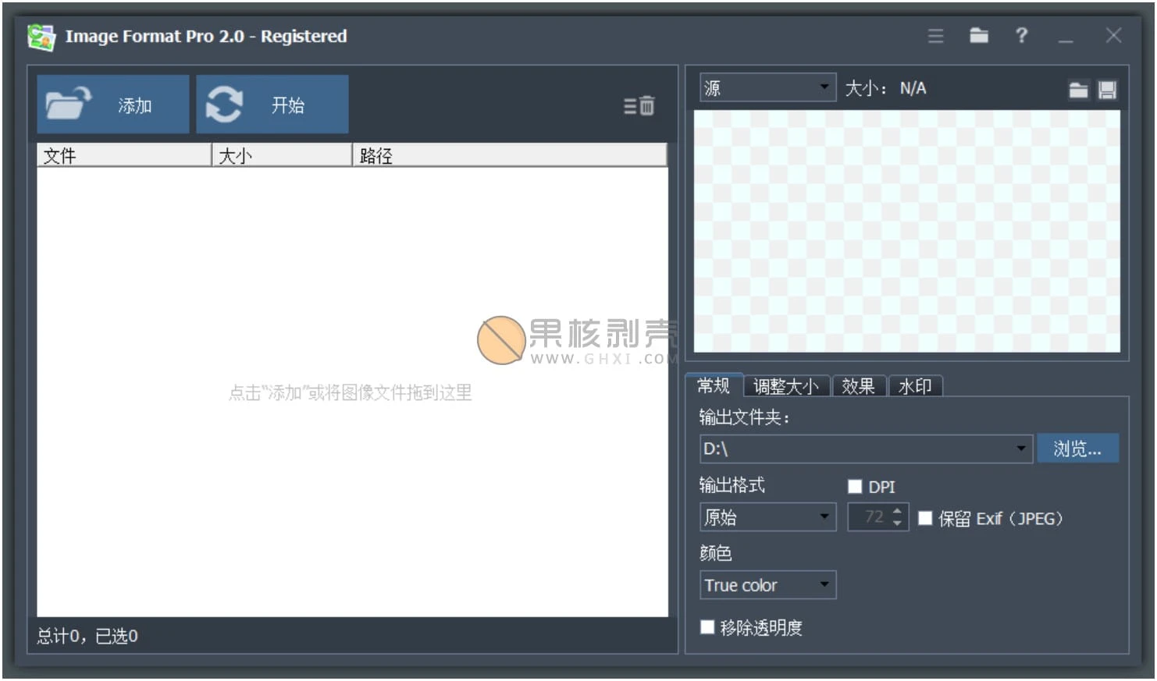Enable the DPI checkbox
Viewport: 1157px width, 681px height.
(855, 486)
